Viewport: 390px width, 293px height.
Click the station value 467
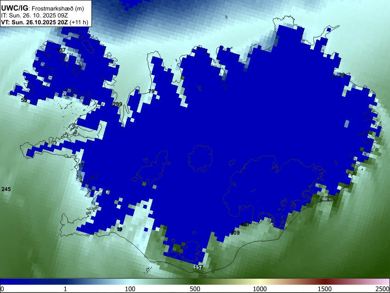point(245,225)
